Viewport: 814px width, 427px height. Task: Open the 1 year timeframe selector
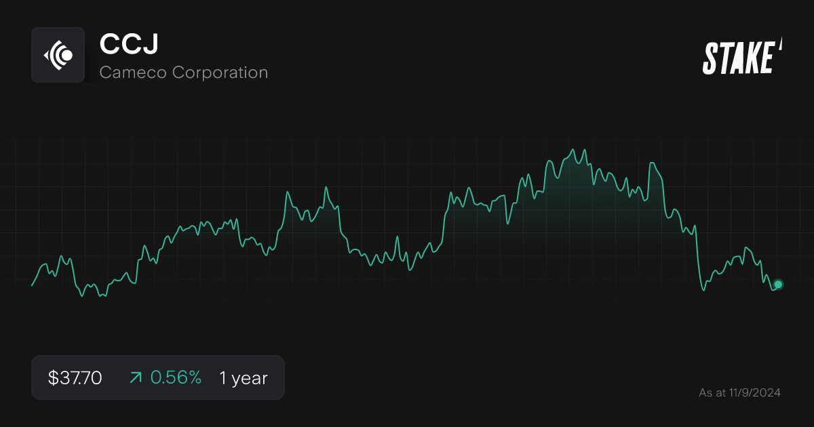(x=242, y=378)
